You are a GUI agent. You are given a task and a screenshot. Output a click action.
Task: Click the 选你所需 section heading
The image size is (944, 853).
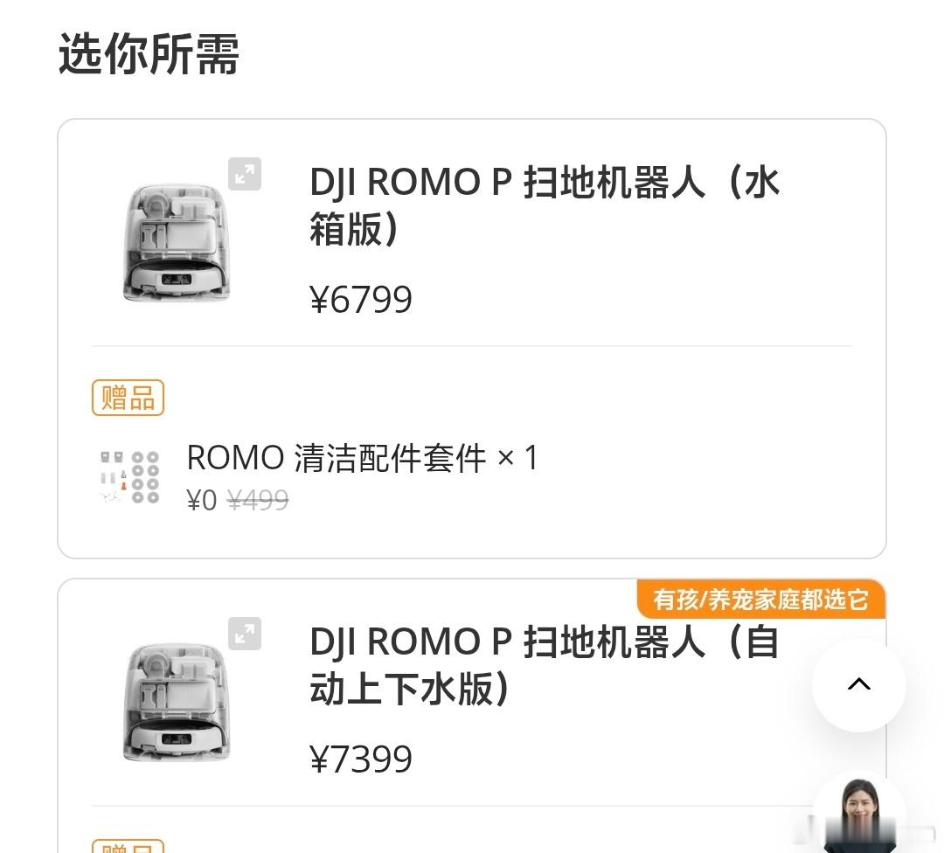pos(149,53)
